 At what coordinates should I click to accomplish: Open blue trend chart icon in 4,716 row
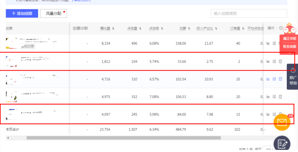point(268,79)
